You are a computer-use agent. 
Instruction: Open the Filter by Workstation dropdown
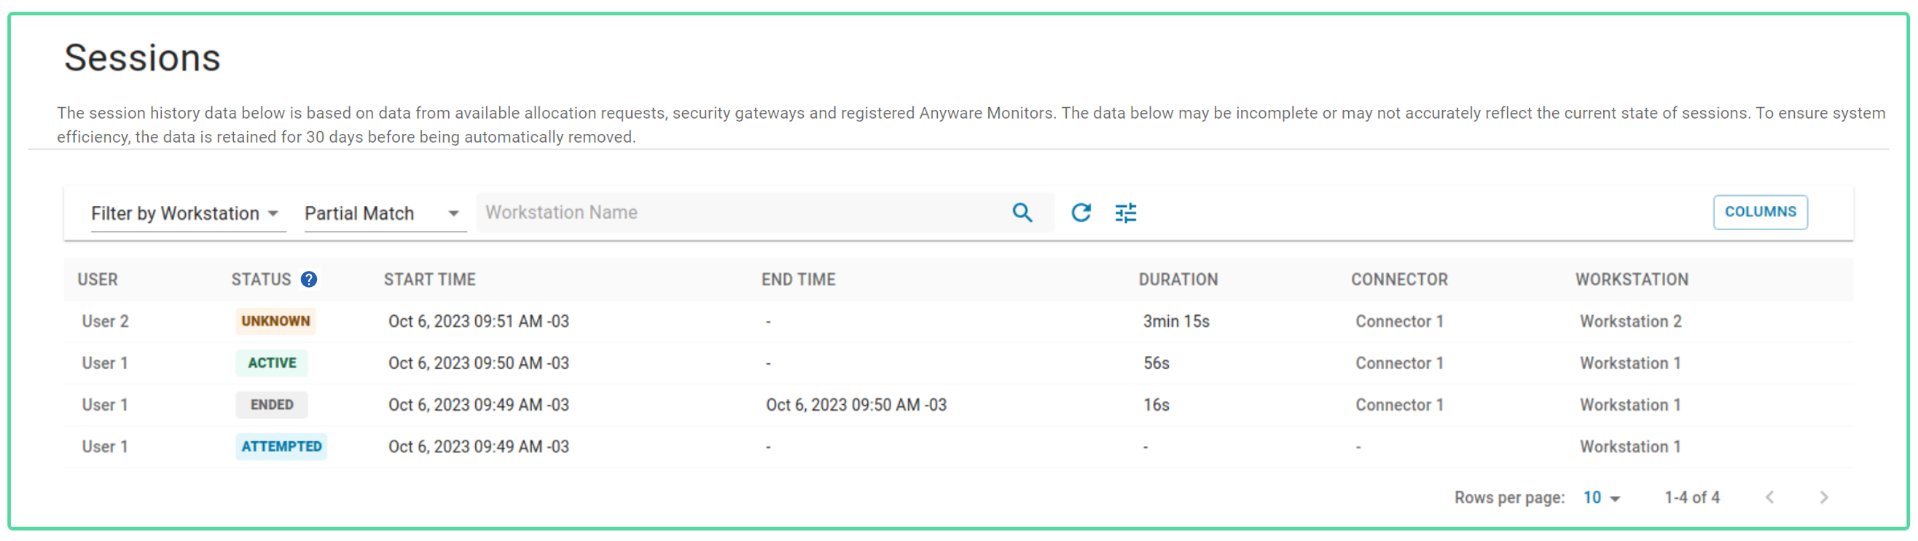coord(188,213)
